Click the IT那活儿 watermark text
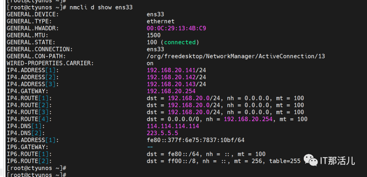This screenshot has width=367, height=177. pyautogui.click(x=337, y=160)
